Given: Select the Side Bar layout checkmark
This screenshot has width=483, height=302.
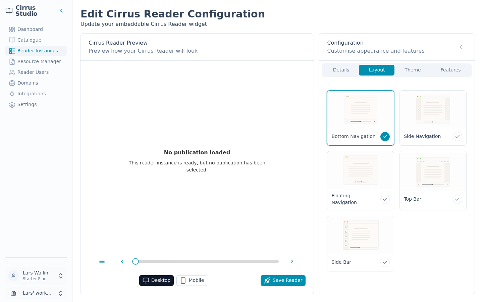Looking at the screenshot, I should coord(385,262).
